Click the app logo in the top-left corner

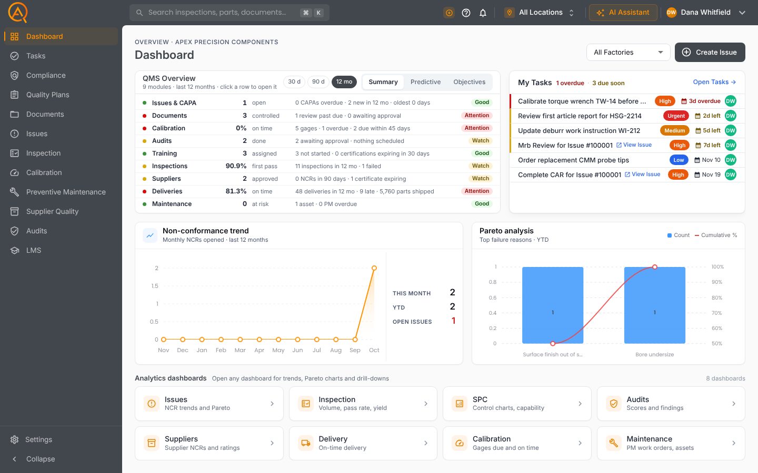click(18, 13)
